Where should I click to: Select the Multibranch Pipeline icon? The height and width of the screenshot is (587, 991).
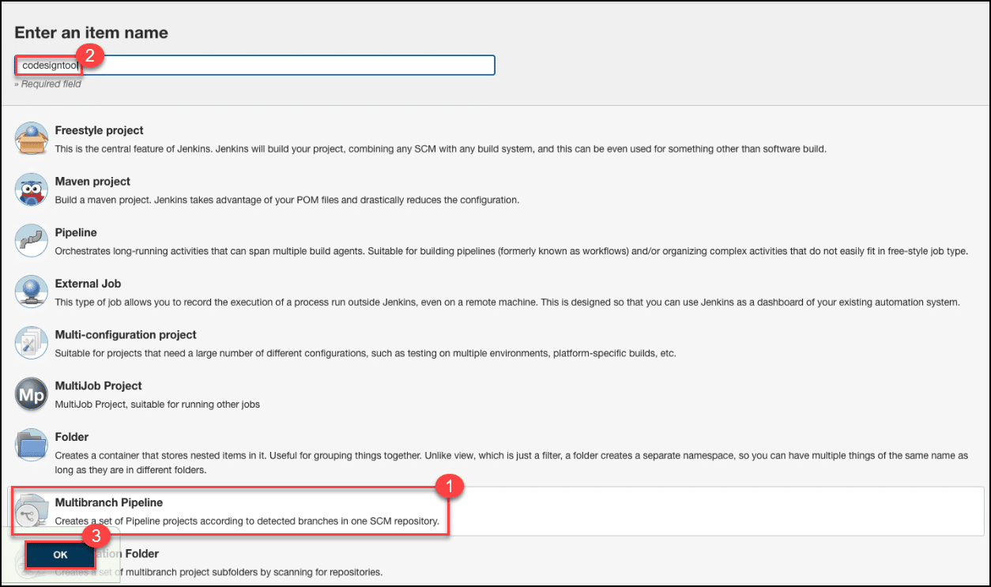tap(32, 511)
